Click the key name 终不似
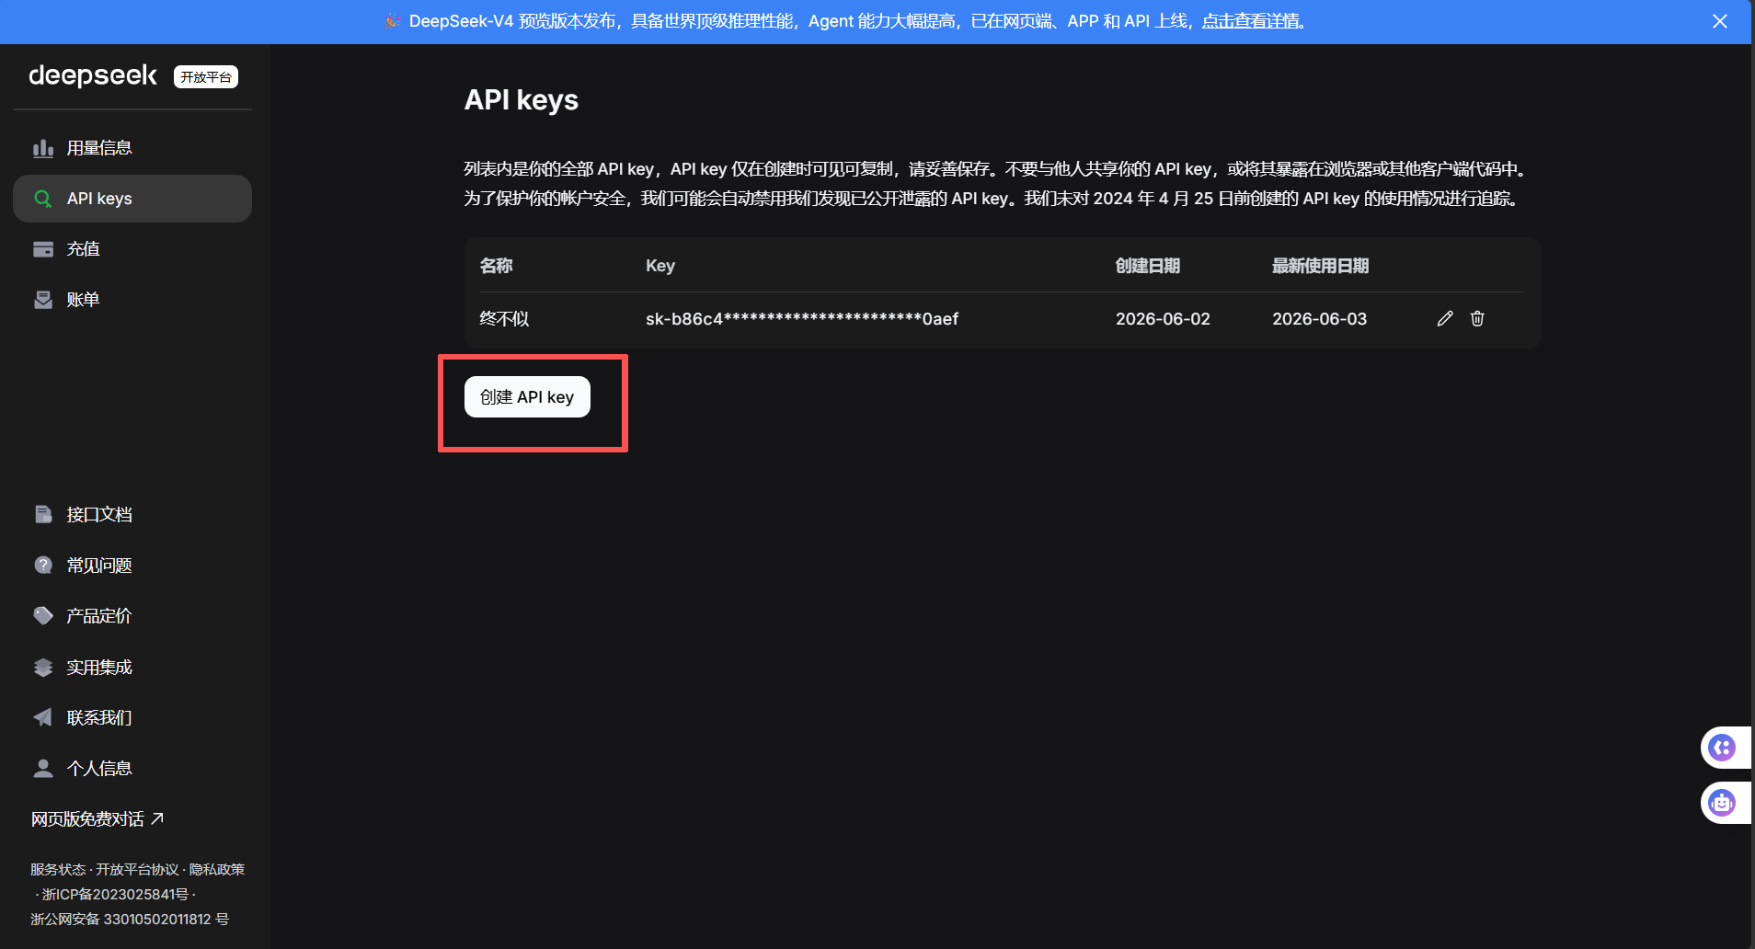This screenshot has height=949, width=1755. (x=504, y=318)
